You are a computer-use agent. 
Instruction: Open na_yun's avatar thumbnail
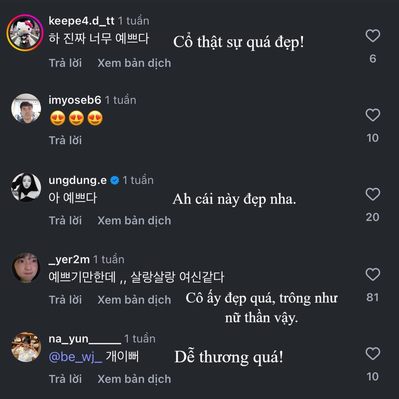pyautogui.click(x=26, y=347)
